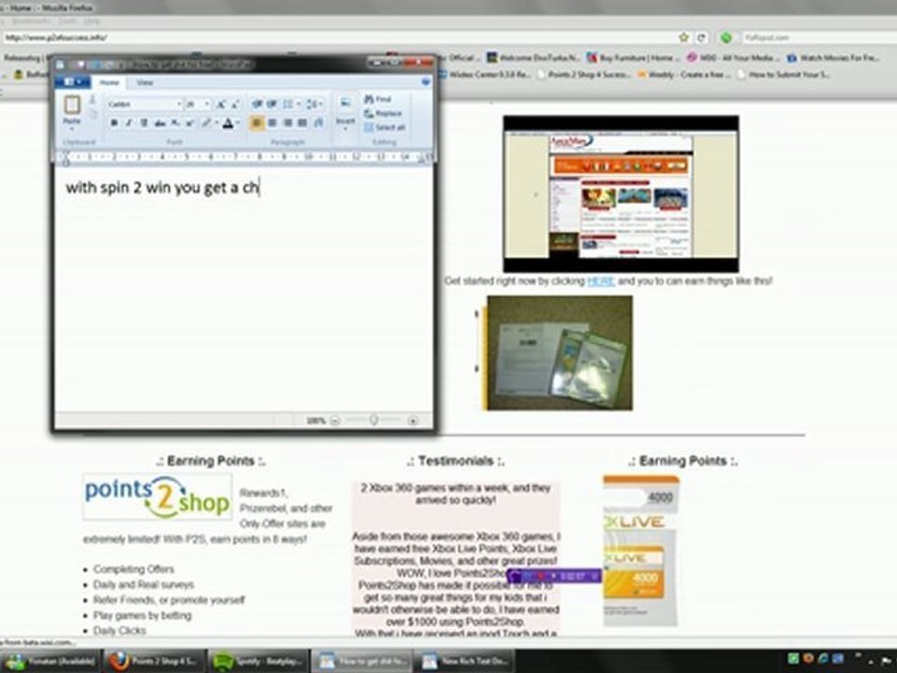Click Replace in the Editing group
The height and width of the screenshot is (673, 897).
[x=383, y=113]
